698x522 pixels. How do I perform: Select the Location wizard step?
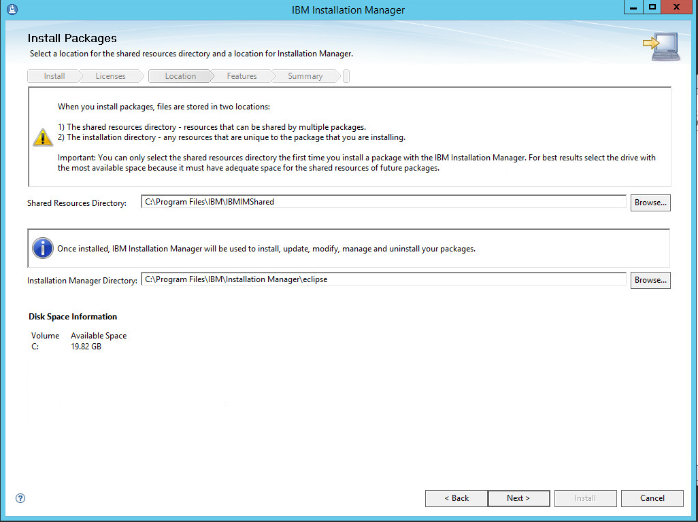click(180, 76)
